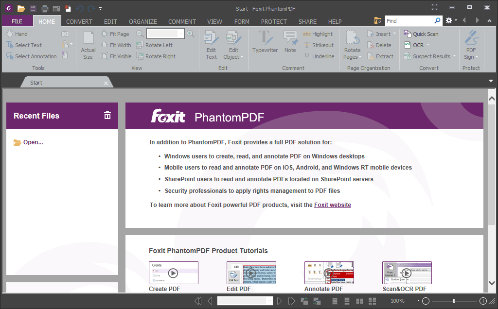This screenshot has width=498, height=309.
Task: Open the status bar zoom level dropdown
Action: click(418, 301)
